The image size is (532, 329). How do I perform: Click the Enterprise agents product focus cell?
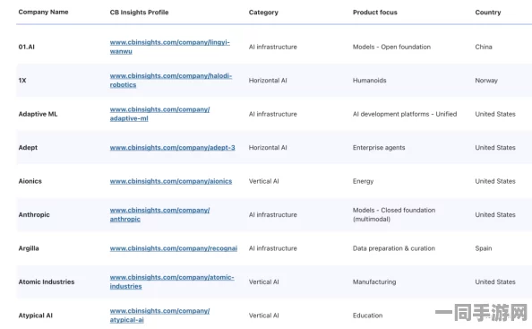coord(379,148)
